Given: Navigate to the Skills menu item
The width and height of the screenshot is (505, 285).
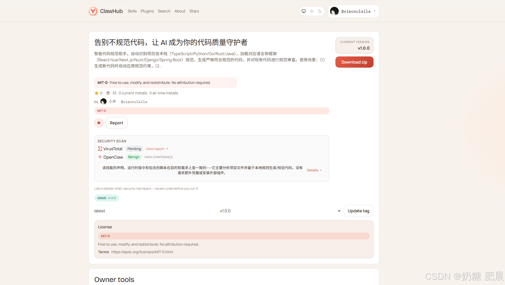Looking at the screenshot, I should click(x=132, y=11).
